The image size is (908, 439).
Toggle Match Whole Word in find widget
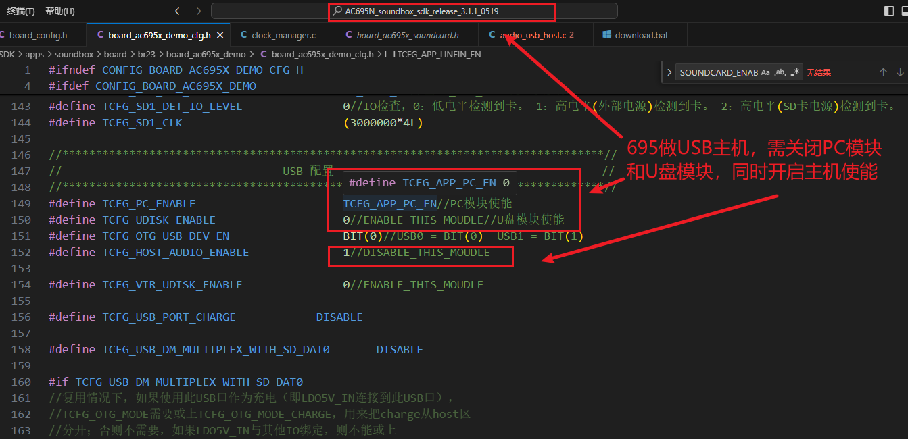(780, 72)
